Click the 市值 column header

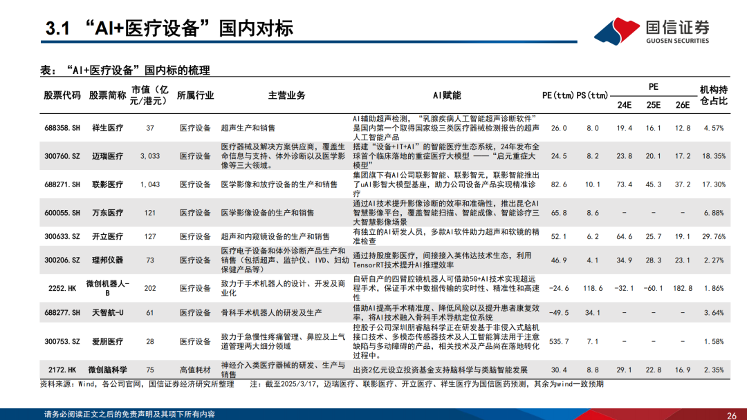150,95
